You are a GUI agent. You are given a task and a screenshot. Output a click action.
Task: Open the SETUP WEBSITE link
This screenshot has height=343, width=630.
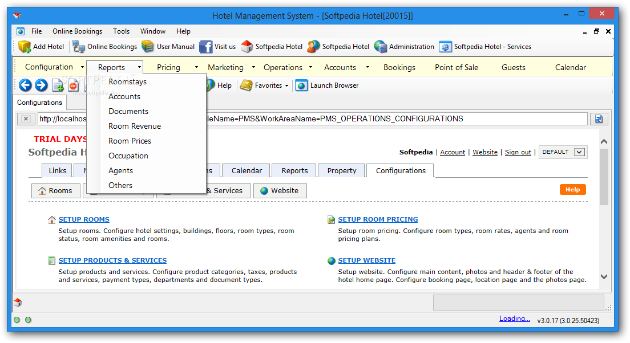tap(366, 260)
